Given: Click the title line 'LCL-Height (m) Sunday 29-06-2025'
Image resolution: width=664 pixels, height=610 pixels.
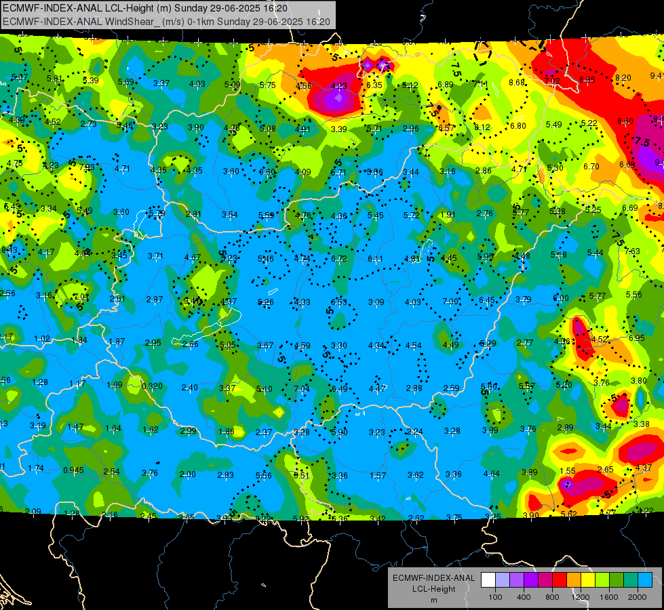Looking at the screenshot, I should 145,8.
